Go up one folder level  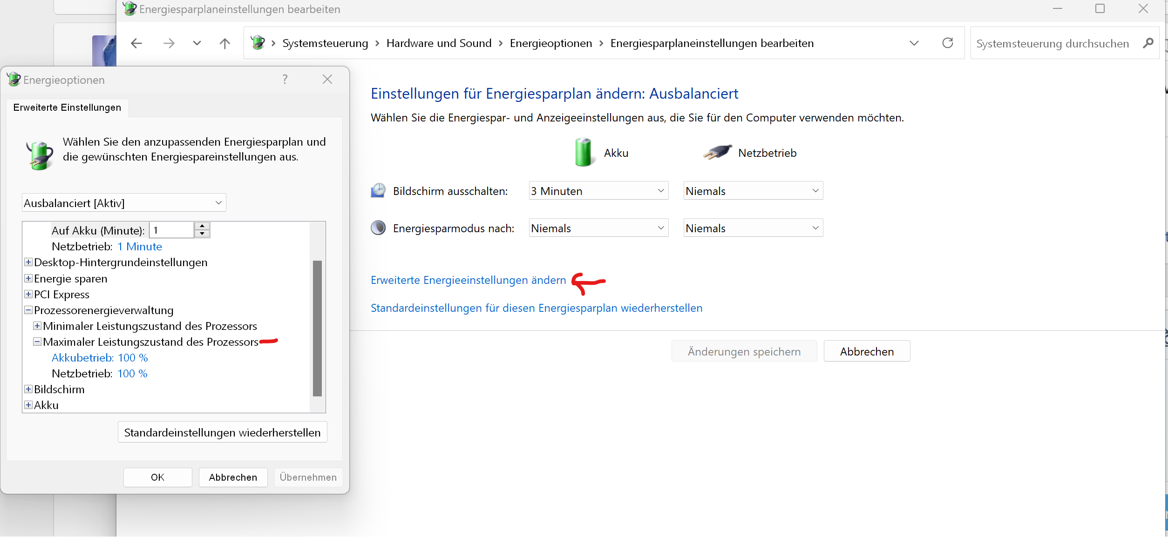pos(225,43)
